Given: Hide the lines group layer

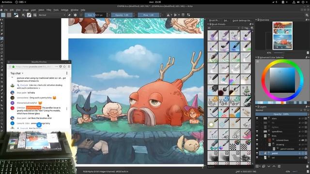Looking at the screenshot, I should point(257,136).
